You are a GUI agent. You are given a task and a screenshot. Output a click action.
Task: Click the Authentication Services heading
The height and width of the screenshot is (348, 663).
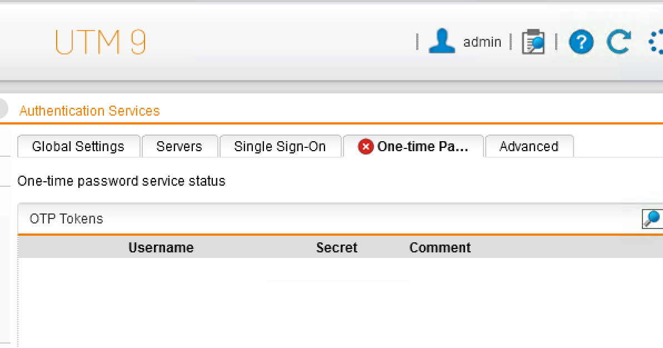coord(89,111)
